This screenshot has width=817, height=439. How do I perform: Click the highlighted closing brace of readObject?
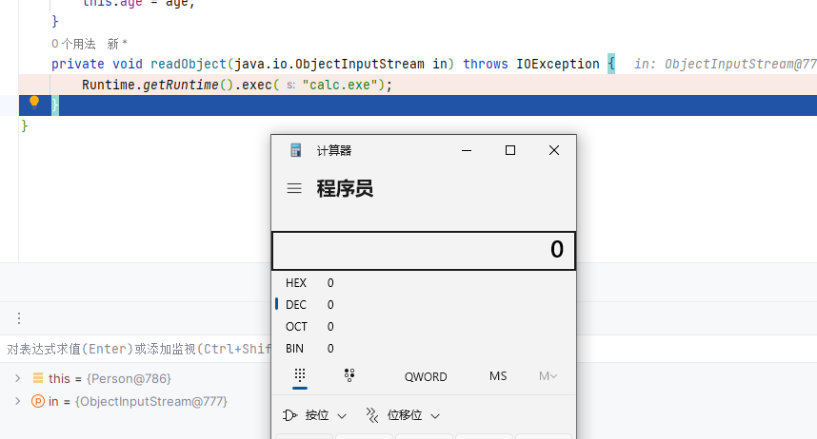pos(54,105)
